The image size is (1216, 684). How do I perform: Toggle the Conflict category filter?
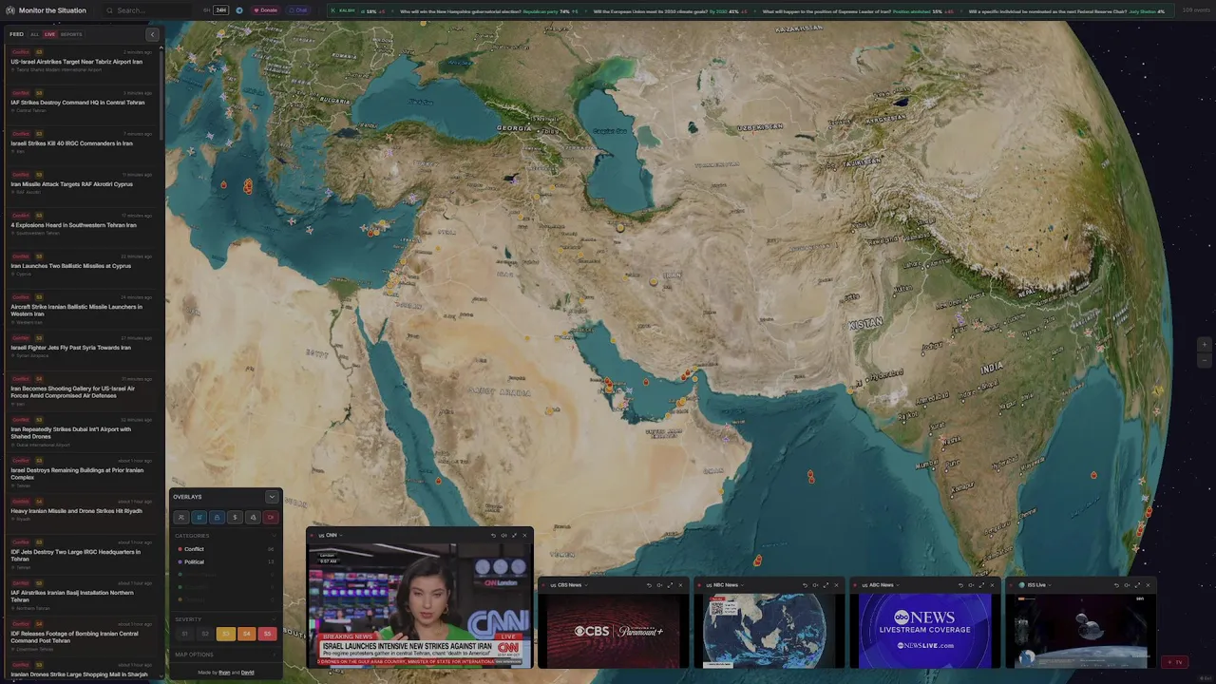(225, 549)
